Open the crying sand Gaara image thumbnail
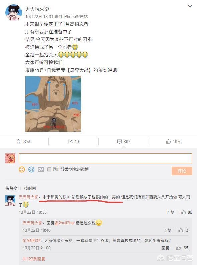 [x=53, y=104]
